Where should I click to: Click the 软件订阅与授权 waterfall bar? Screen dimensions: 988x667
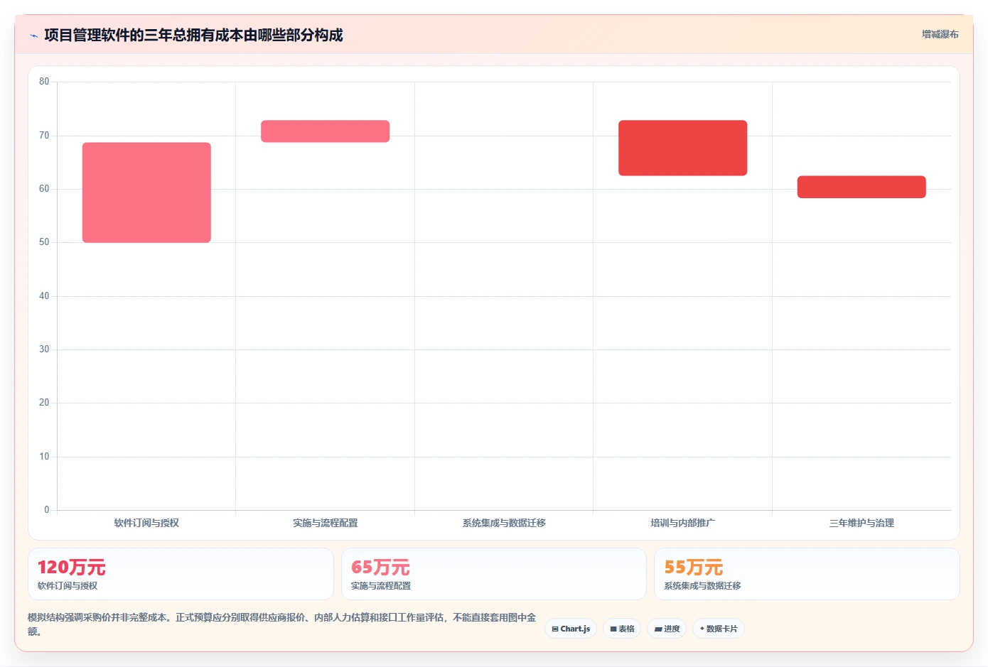[146, 192]
